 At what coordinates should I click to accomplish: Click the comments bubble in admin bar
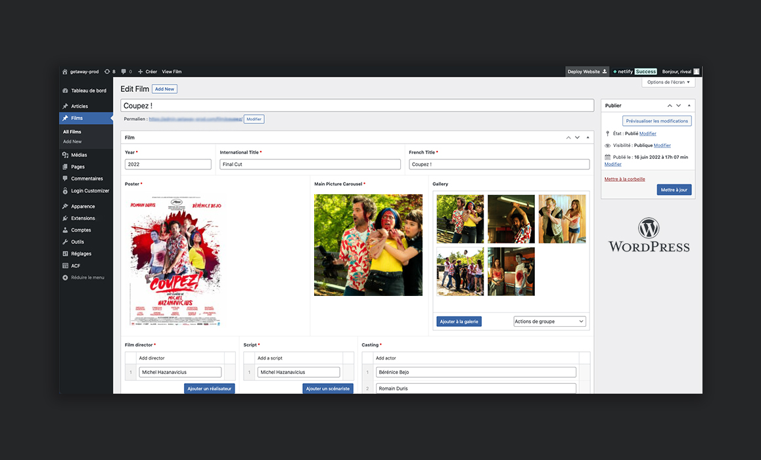(124, 72)
